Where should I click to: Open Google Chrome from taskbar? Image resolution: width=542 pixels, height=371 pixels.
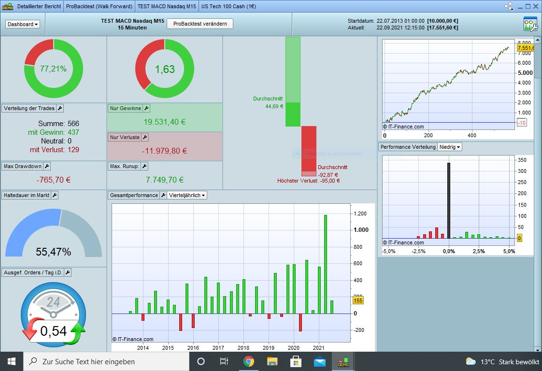[248, 362]
